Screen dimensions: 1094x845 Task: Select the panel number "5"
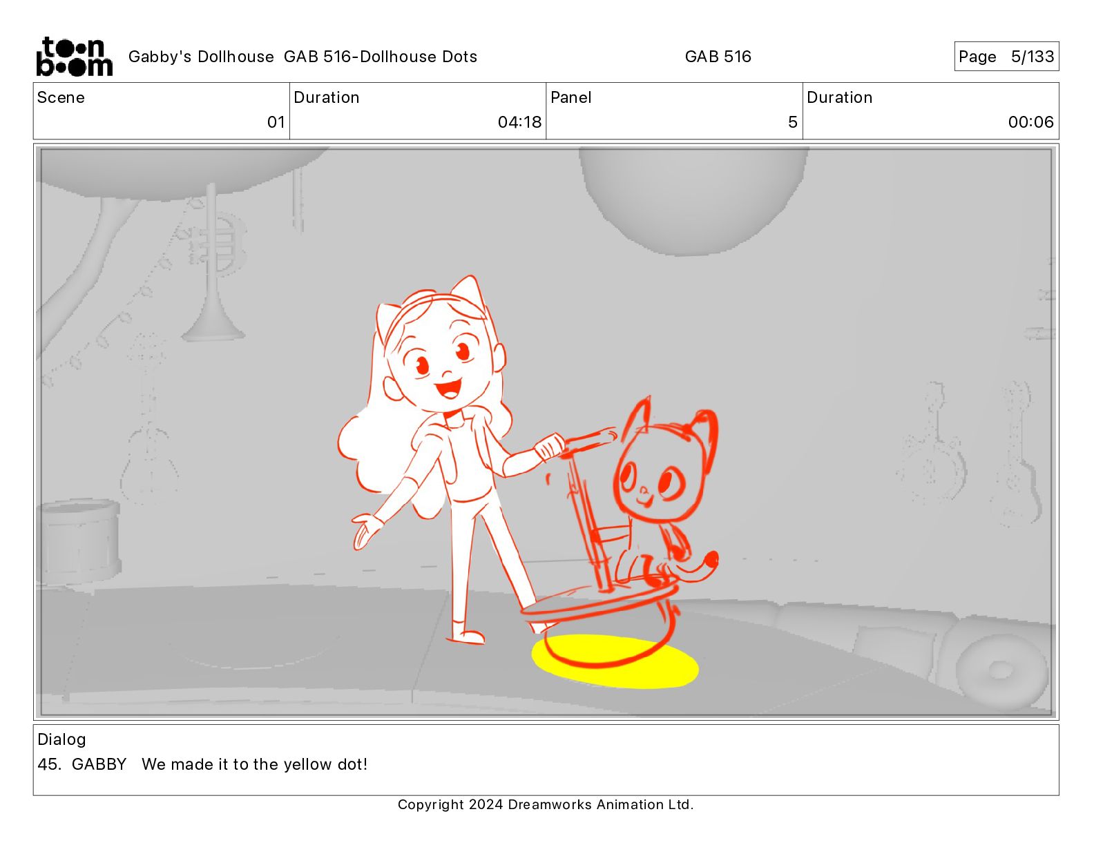click(x=793, y=122)
